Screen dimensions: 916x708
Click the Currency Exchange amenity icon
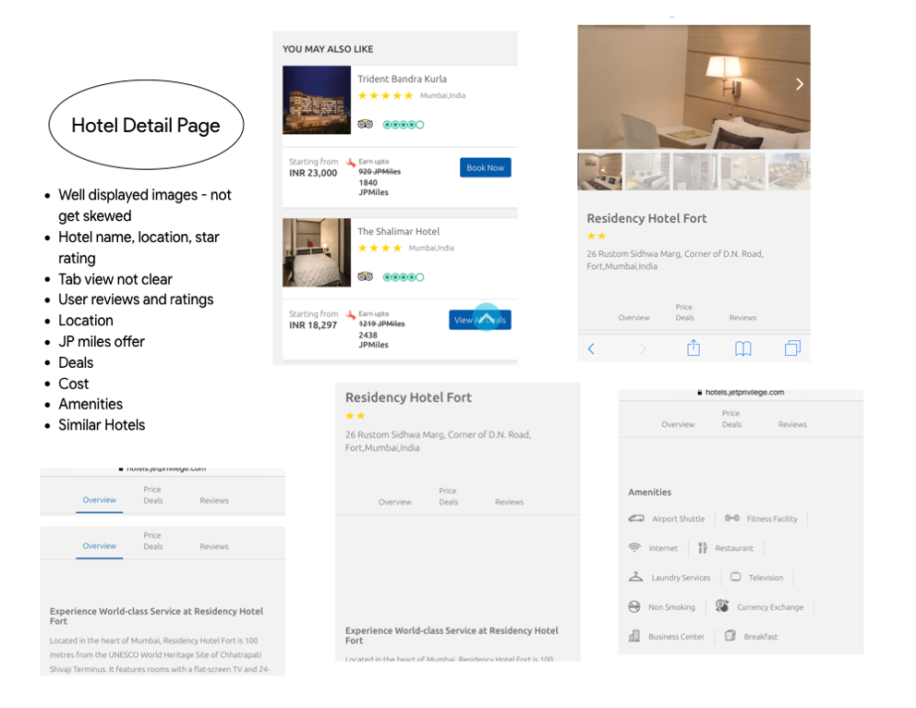point(722,606)
